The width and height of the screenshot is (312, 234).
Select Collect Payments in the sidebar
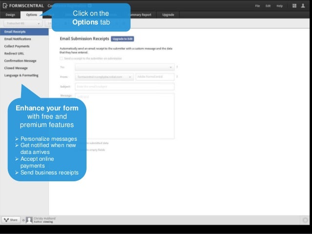point(24,46)
